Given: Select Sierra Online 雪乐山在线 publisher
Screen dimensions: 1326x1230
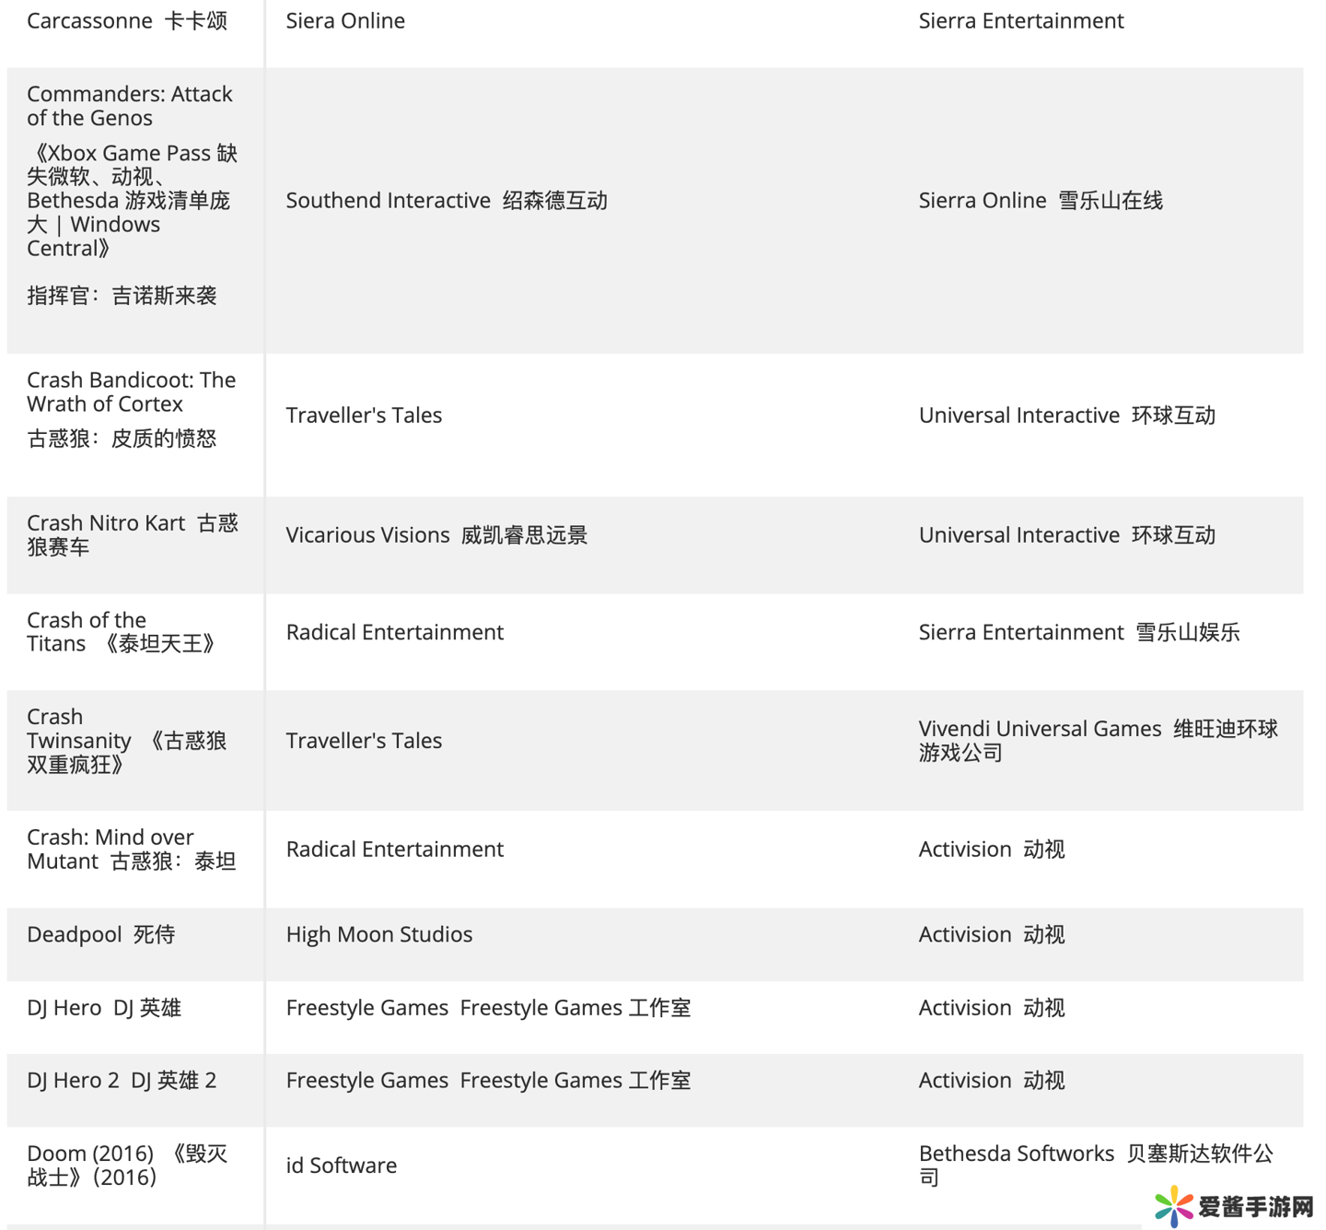Looking at the screenshot, I should [1041, 201].
